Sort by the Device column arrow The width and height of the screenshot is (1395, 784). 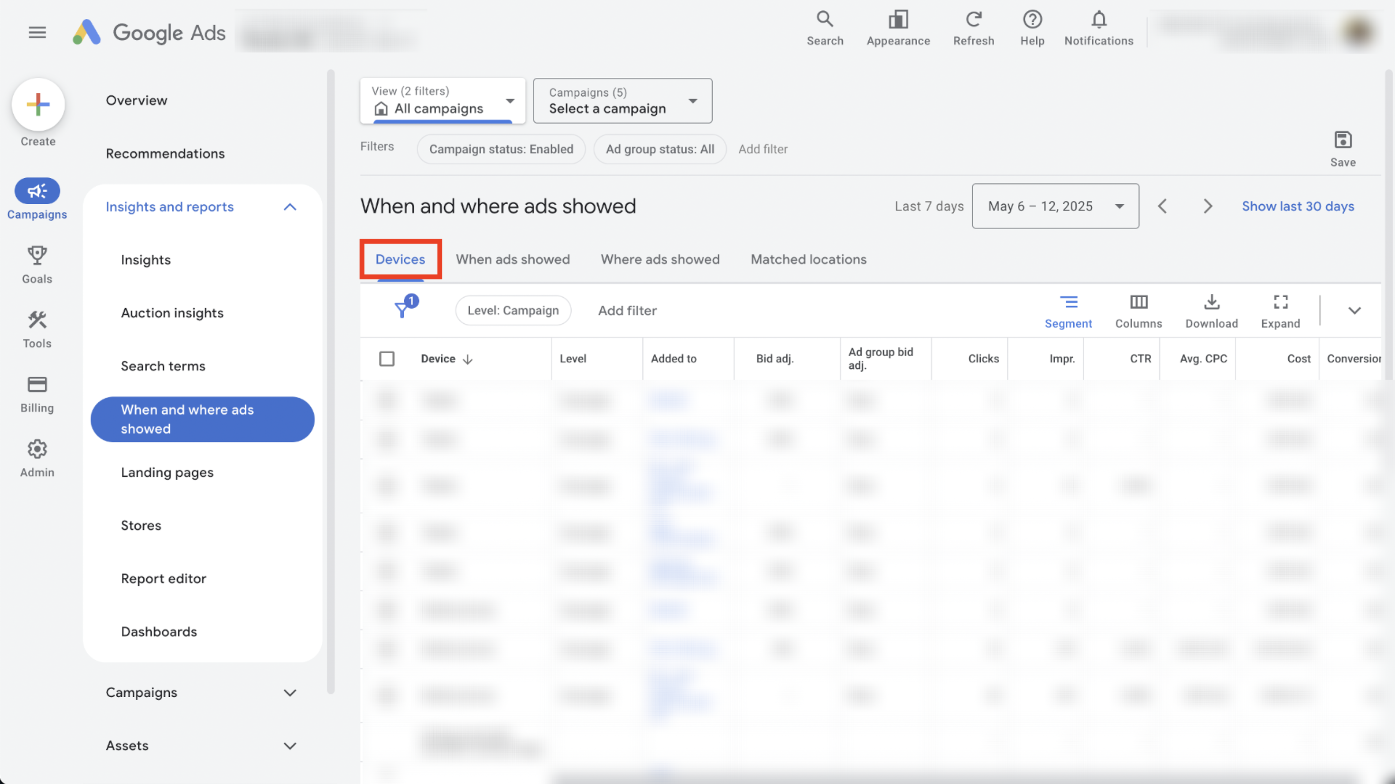pyautogui.click(x=468, y=359)
